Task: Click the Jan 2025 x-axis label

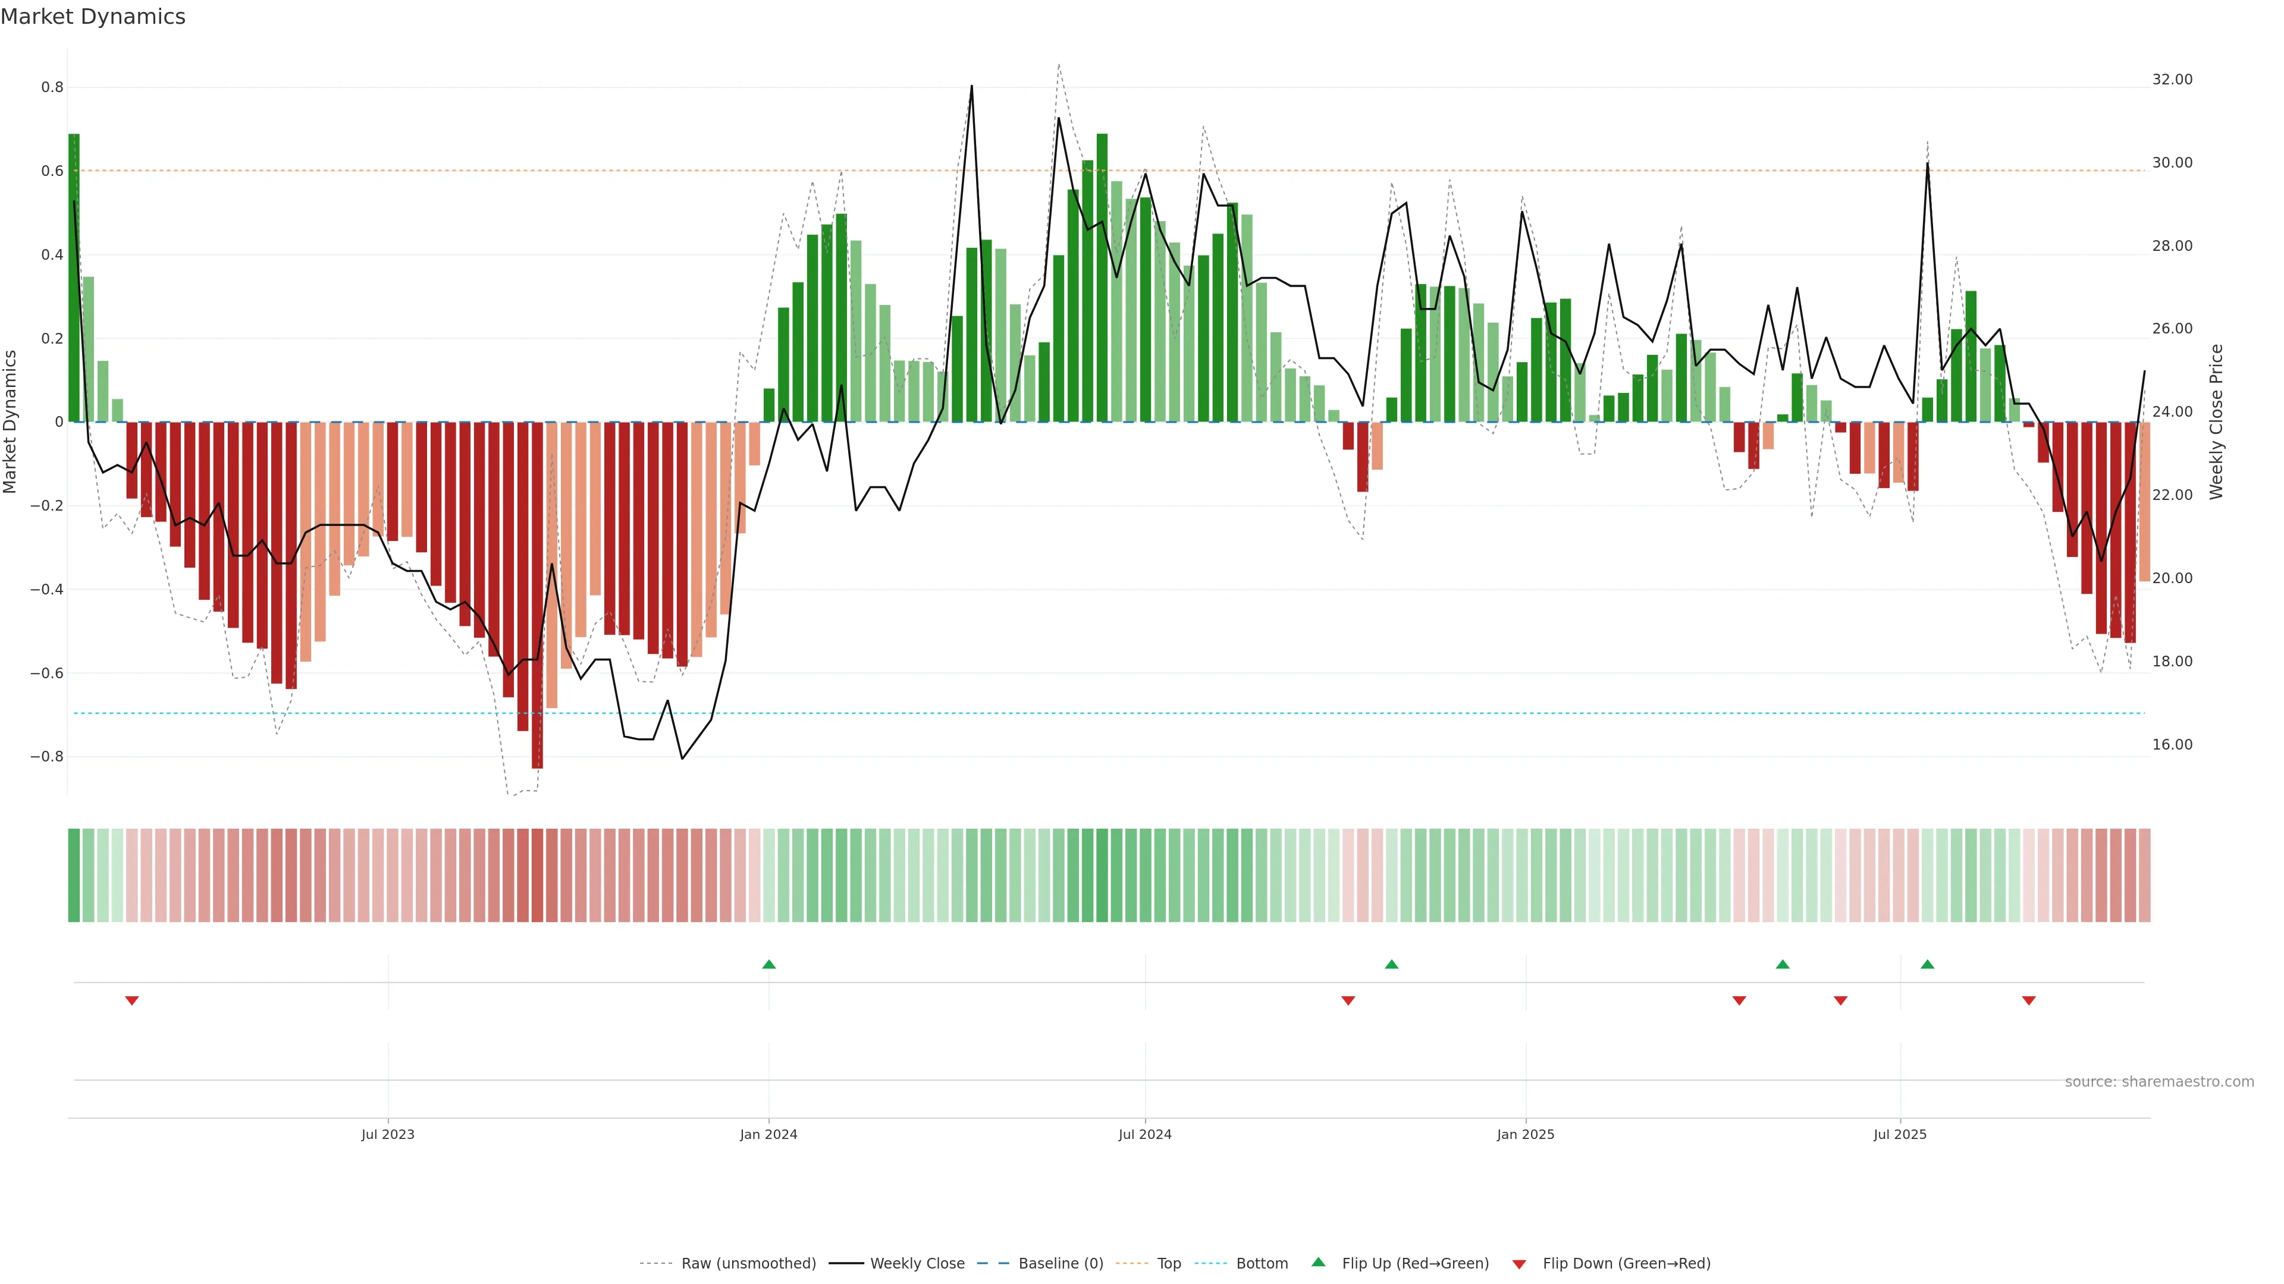Action: 1525,1134
